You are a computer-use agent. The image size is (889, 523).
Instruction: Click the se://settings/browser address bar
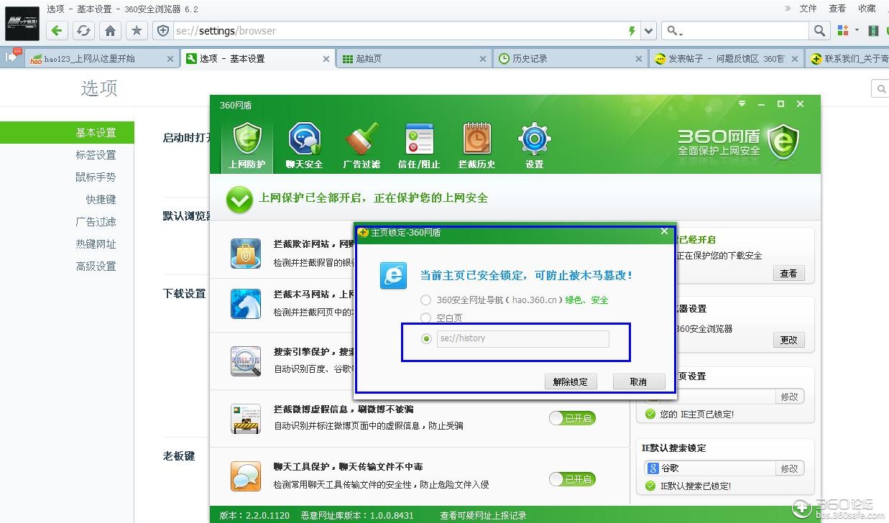click(399, 31)
